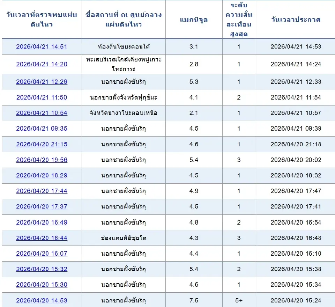Viewport: 335px width, 307px height.
Task: Open the 2026/04/21 10:54 Nagano earthquake link
Action: (x=42, y=113)
